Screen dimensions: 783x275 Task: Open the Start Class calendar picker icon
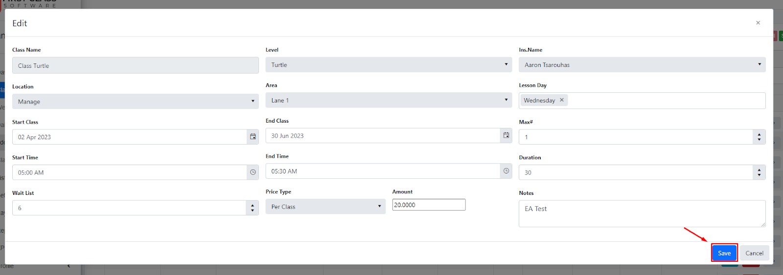[x=253, y=137]
